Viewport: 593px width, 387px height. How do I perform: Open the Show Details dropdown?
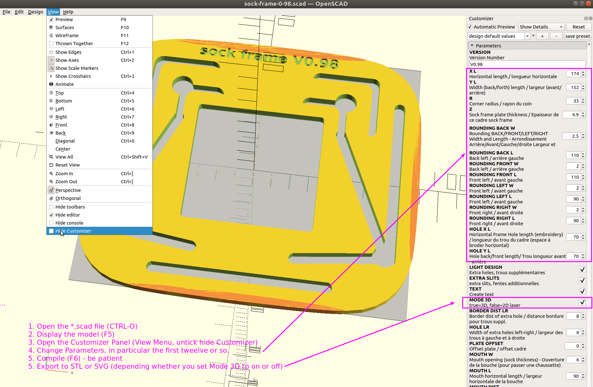pos(541,27)
